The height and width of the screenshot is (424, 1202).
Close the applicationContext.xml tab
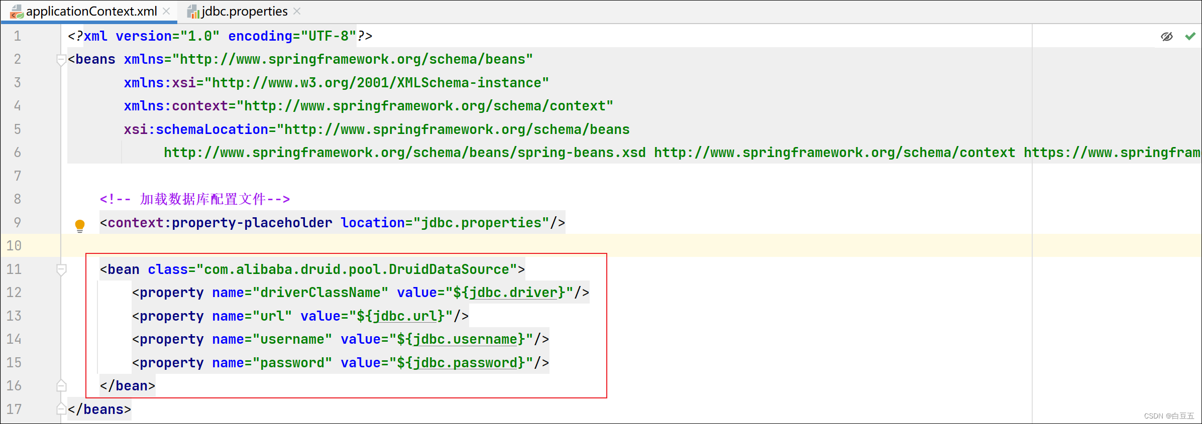(167, 11)
